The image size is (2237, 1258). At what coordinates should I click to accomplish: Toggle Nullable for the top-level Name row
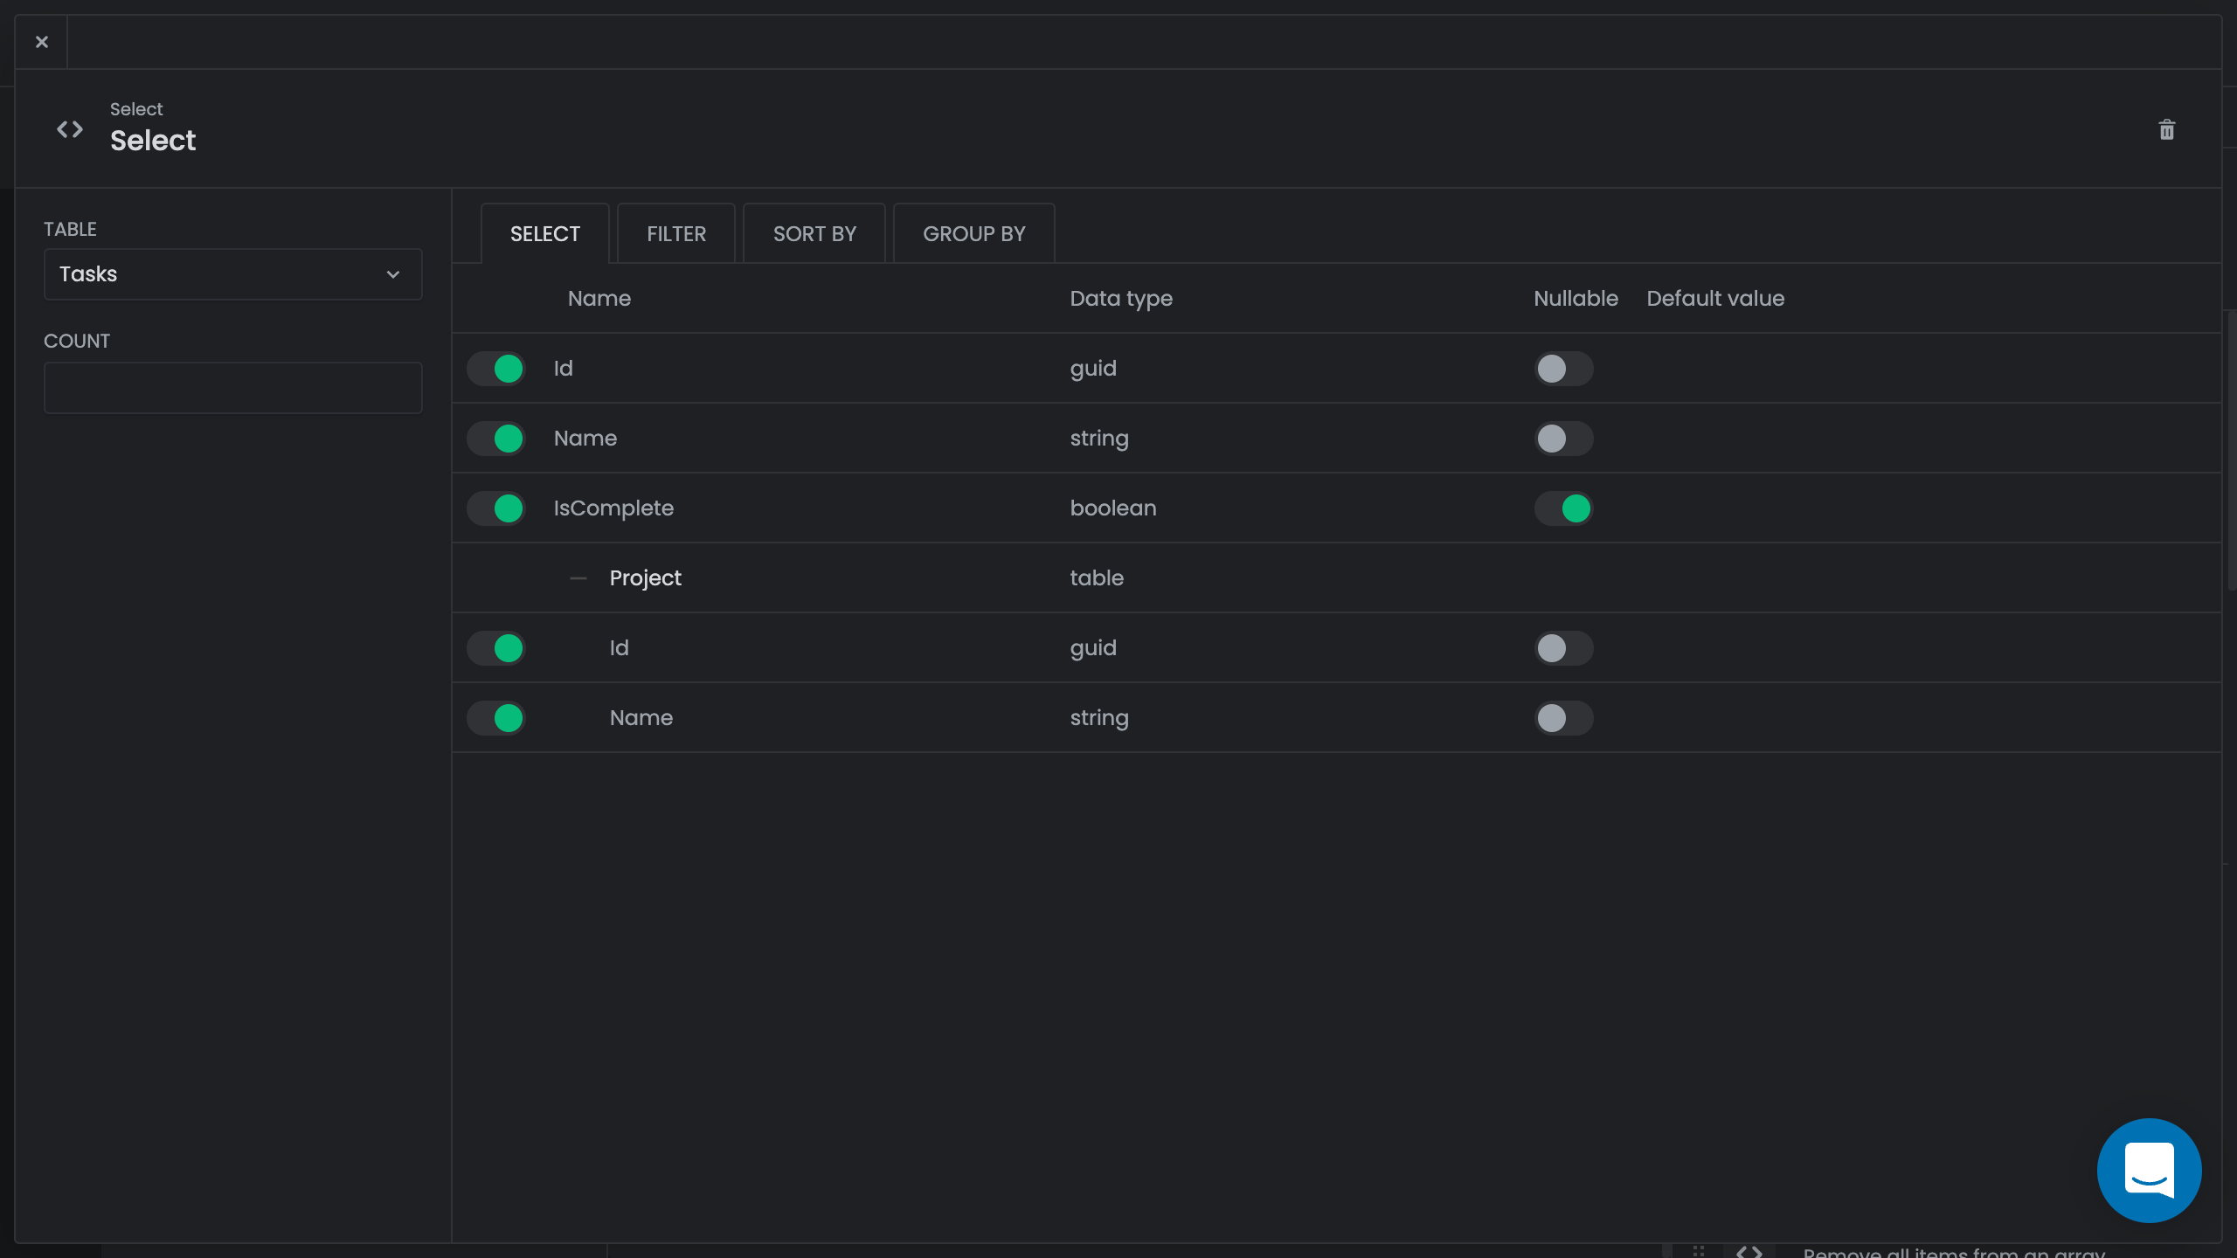click(1564, 439)
